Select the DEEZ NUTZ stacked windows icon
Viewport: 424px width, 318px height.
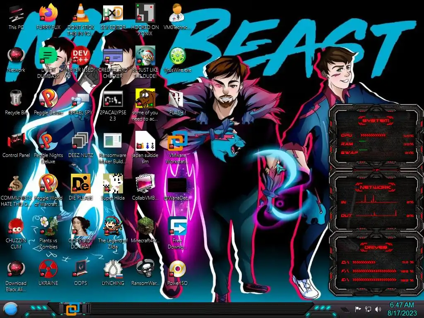click(x=81, y=141)
